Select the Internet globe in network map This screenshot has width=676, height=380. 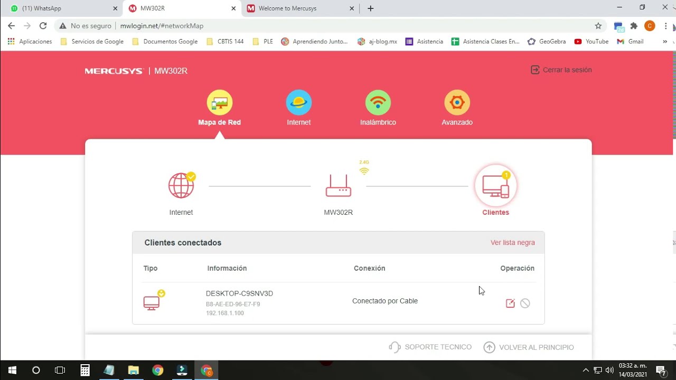pyautogui.click(x=181, y=186)
